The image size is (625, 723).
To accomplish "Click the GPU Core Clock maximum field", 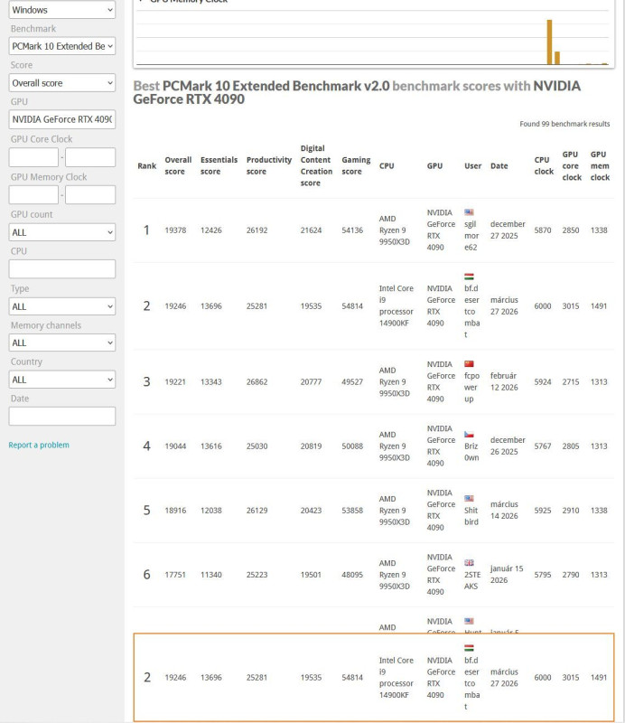I will [x=90, y=157].
